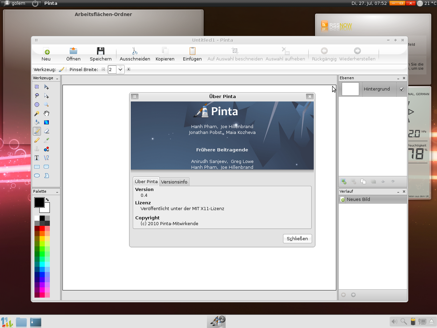Viewport: 437px width, 328px height.
Task: Select the Pan hand tool
Action: (46, 113)
